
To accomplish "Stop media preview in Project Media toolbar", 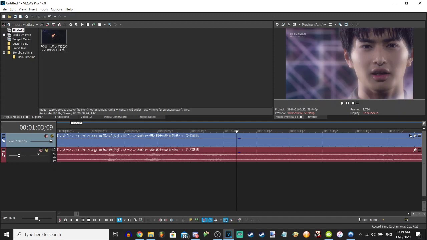I will pyautogui.click(x=88, y=24).
